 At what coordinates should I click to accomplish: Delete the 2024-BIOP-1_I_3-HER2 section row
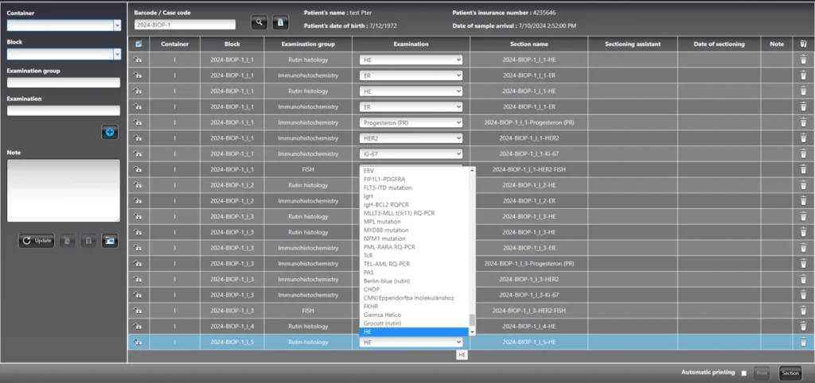click(803, 279)
